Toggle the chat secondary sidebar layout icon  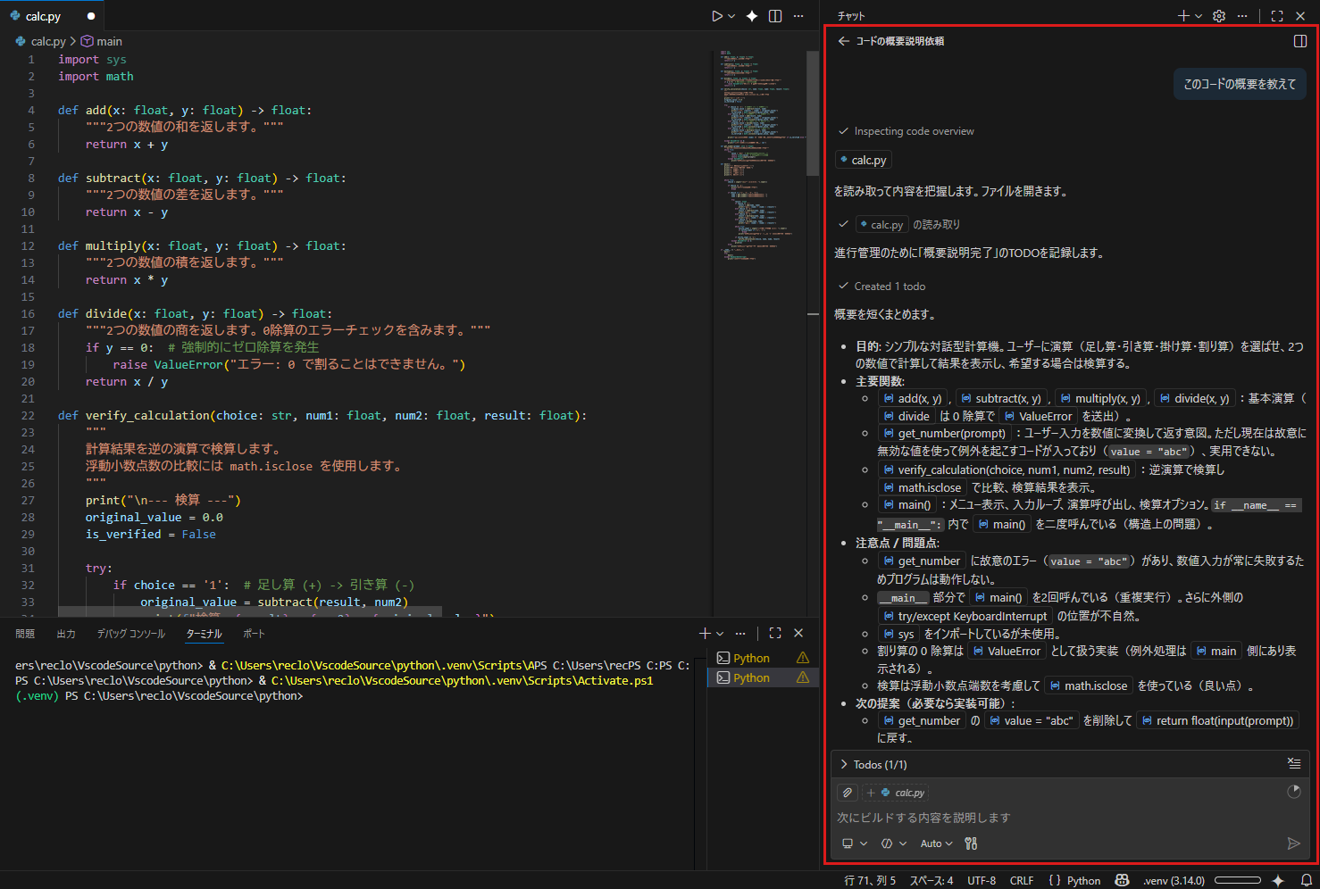pyautogui.click(x=1300, y=41)
